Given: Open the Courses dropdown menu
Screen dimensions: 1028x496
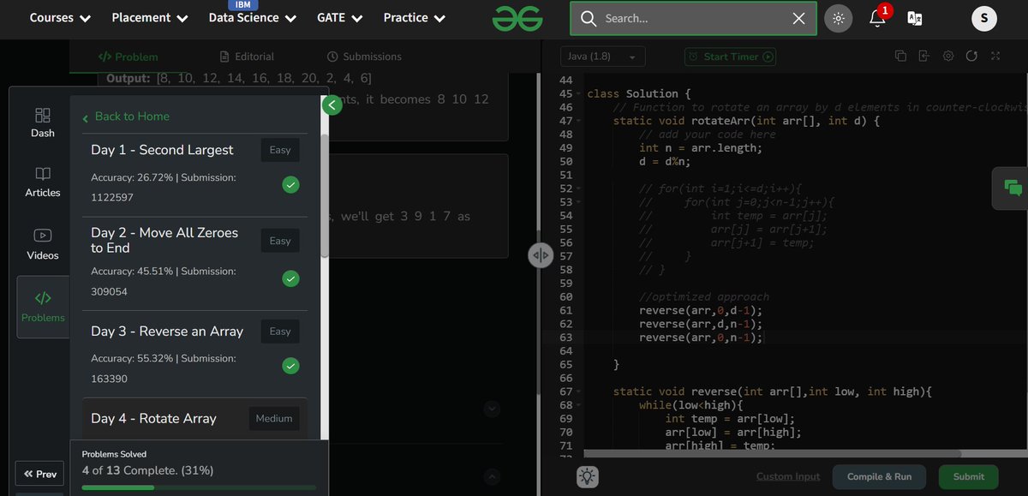Looking at the screenshot, I should [60, 18].
